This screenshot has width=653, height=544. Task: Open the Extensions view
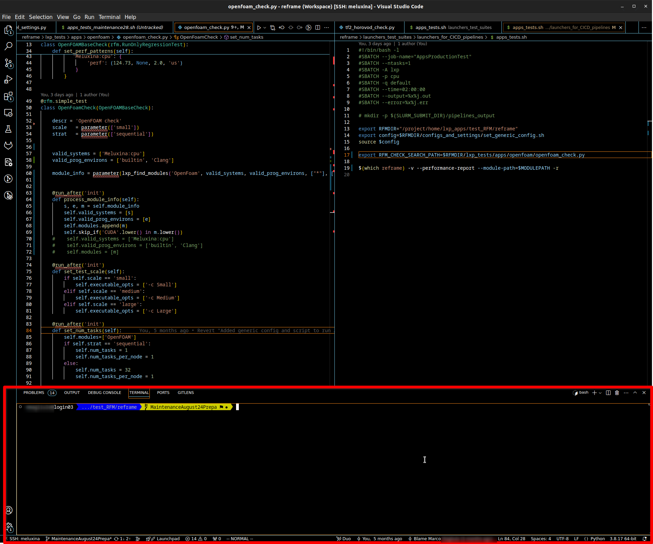coord(8,96)
